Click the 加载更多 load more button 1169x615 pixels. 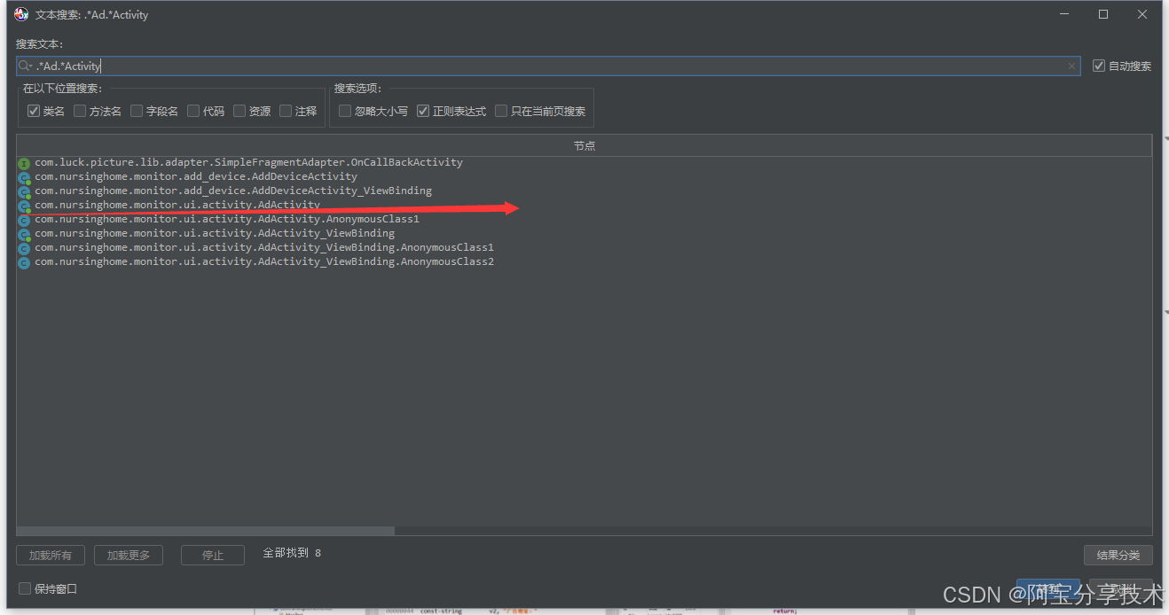tap(129, 556)
